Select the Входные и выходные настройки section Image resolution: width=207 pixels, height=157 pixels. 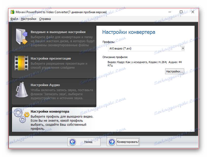click(54, 39)
